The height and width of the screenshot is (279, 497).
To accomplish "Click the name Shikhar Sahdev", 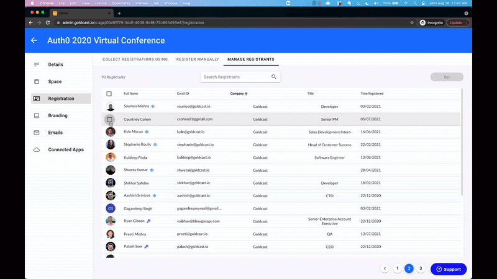I will coord(136,183).
